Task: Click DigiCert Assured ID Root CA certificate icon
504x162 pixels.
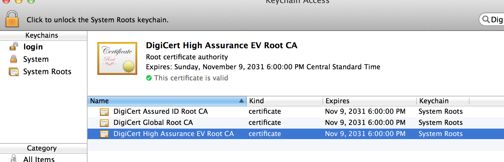Action: click(x=104, y=112)
